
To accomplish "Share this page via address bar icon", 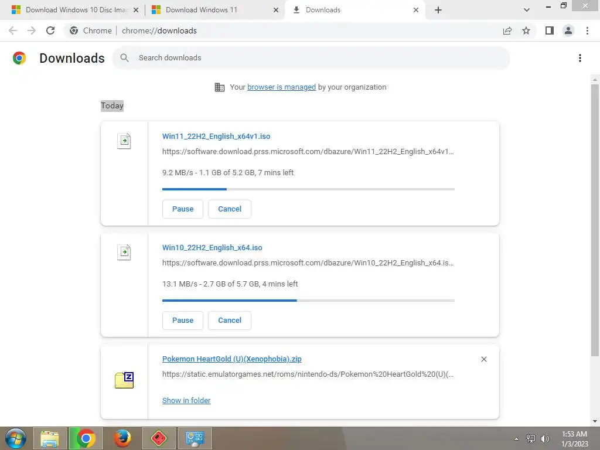I will 507,30.
